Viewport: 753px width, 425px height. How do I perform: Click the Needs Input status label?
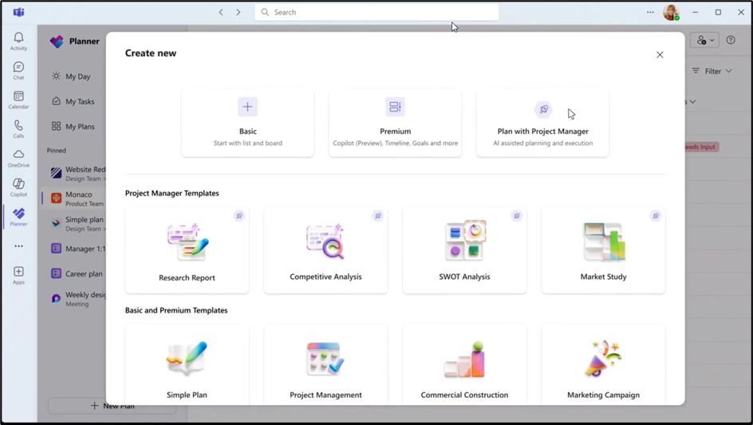pos(701,147)
